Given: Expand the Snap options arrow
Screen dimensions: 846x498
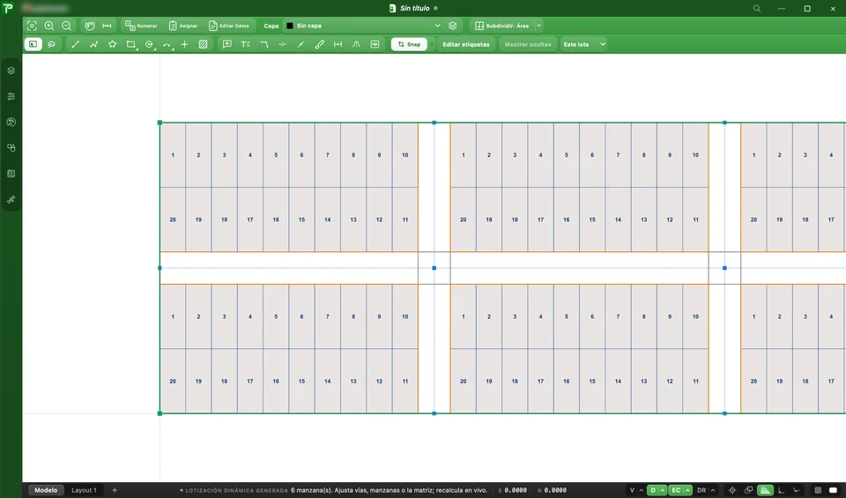Looking at the screenshot, I should coord(432,44).
